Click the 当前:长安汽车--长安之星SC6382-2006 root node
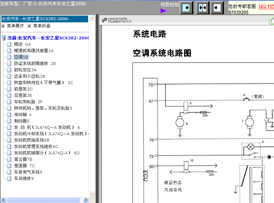This screenshot has height=203, width=274. click(x=48, y=38)
